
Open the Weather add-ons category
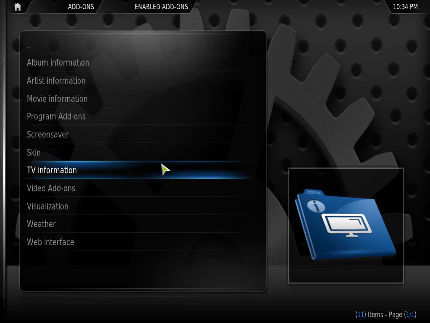(137, 224)
